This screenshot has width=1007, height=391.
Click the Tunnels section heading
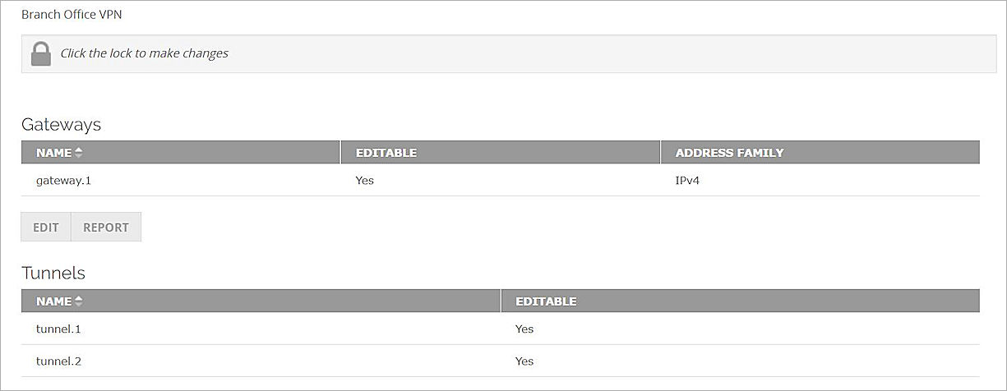click(x=53, y=273)
